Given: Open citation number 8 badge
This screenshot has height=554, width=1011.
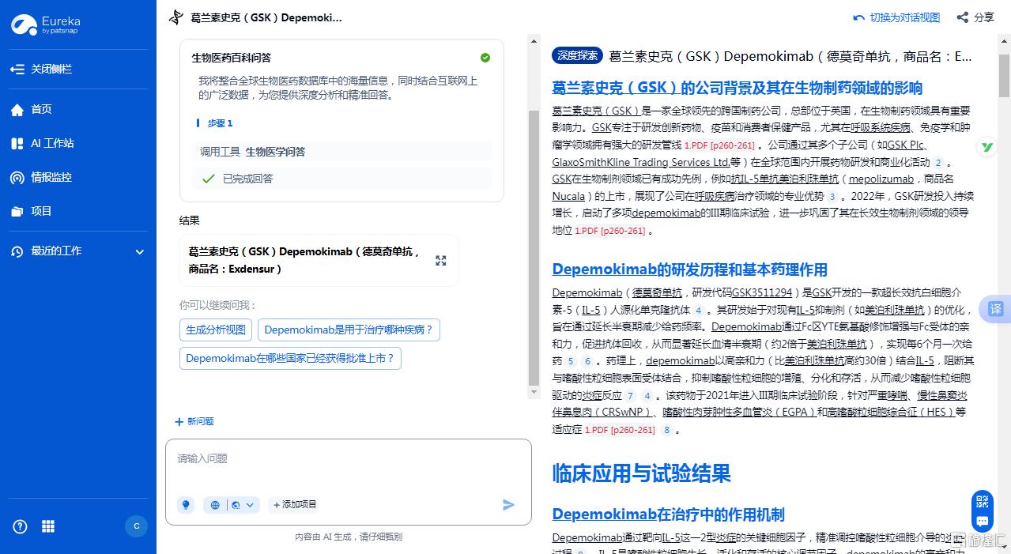Looking at the screenshot, I should [x=666, y=430].
